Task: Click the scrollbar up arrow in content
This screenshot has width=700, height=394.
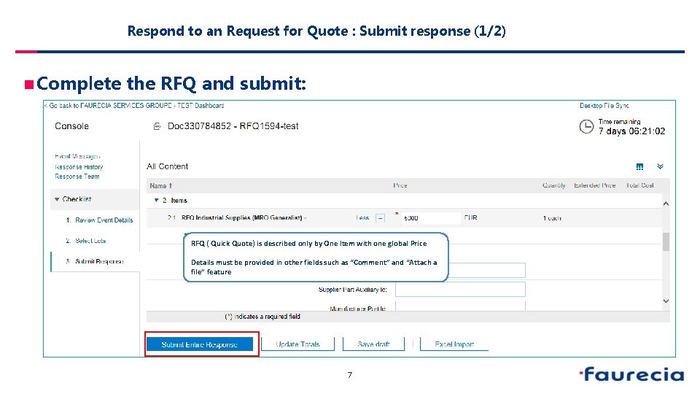Action: (x=666, y=204)
